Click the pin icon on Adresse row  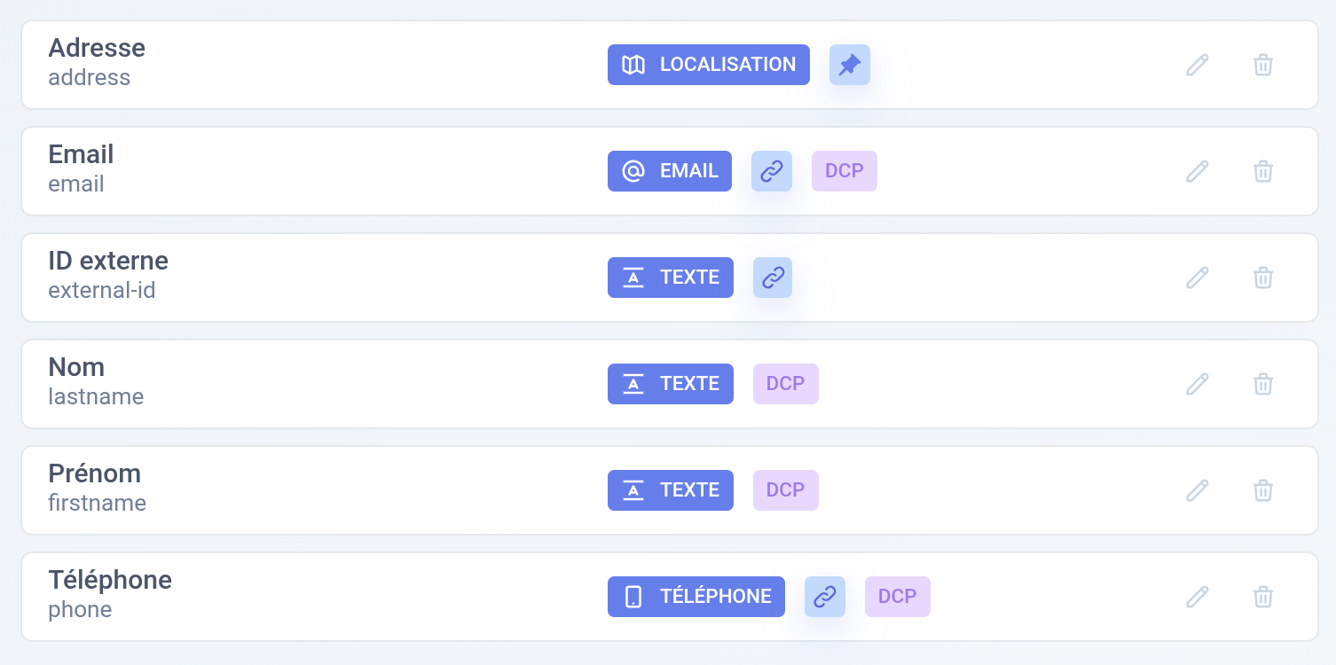tap(850, 65)
